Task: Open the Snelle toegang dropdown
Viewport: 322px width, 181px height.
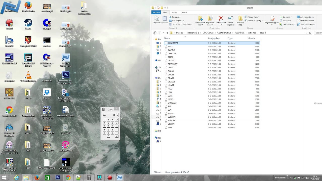Action: click(254, 21)
